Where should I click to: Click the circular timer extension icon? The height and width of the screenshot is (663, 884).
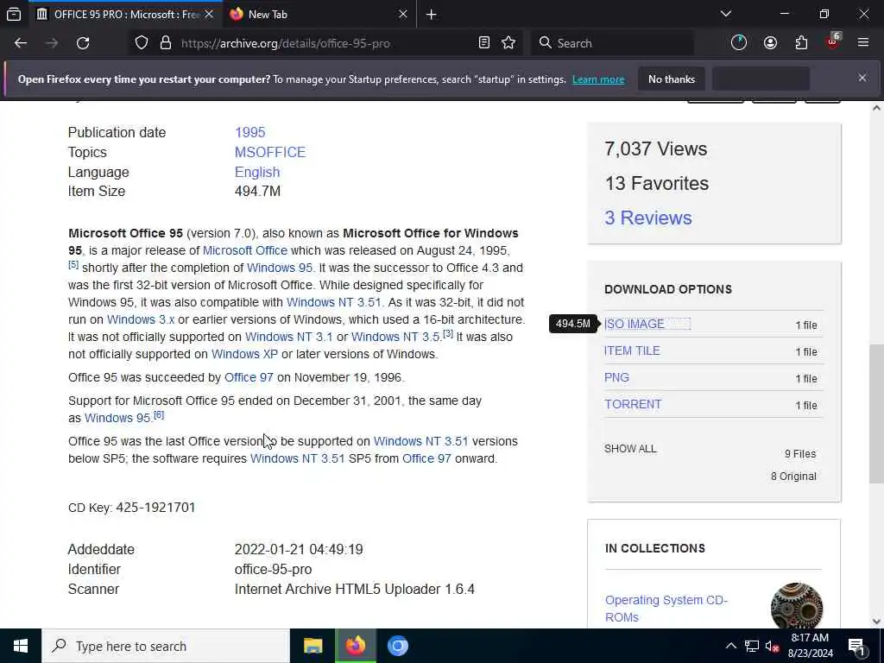pyautogui.click(x=739, y=43)
